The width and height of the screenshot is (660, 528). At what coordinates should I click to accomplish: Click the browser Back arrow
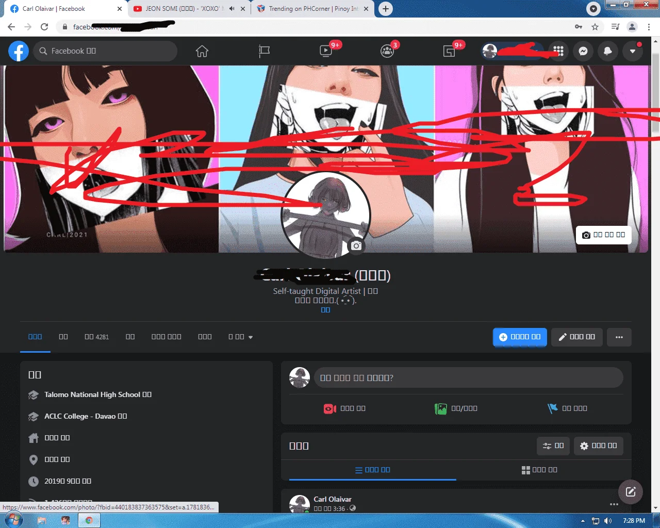pos(11,27)
